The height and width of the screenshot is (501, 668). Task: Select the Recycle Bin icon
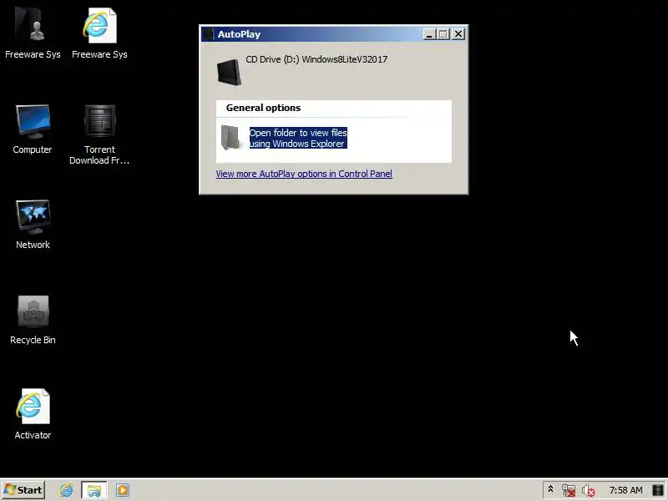pyautogui.click(x=33, y=320)
